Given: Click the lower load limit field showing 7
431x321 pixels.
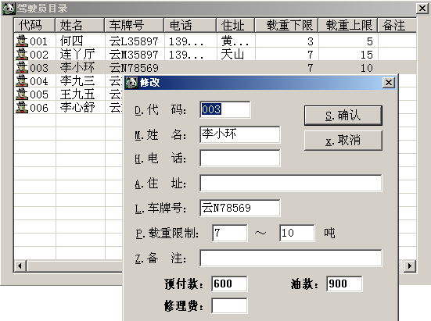Looking at the screenshot, I should (x=229, y=233).
